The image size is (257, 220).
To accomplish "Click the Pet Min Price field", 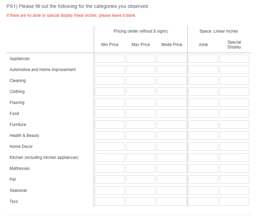I will tap(109, 180).
